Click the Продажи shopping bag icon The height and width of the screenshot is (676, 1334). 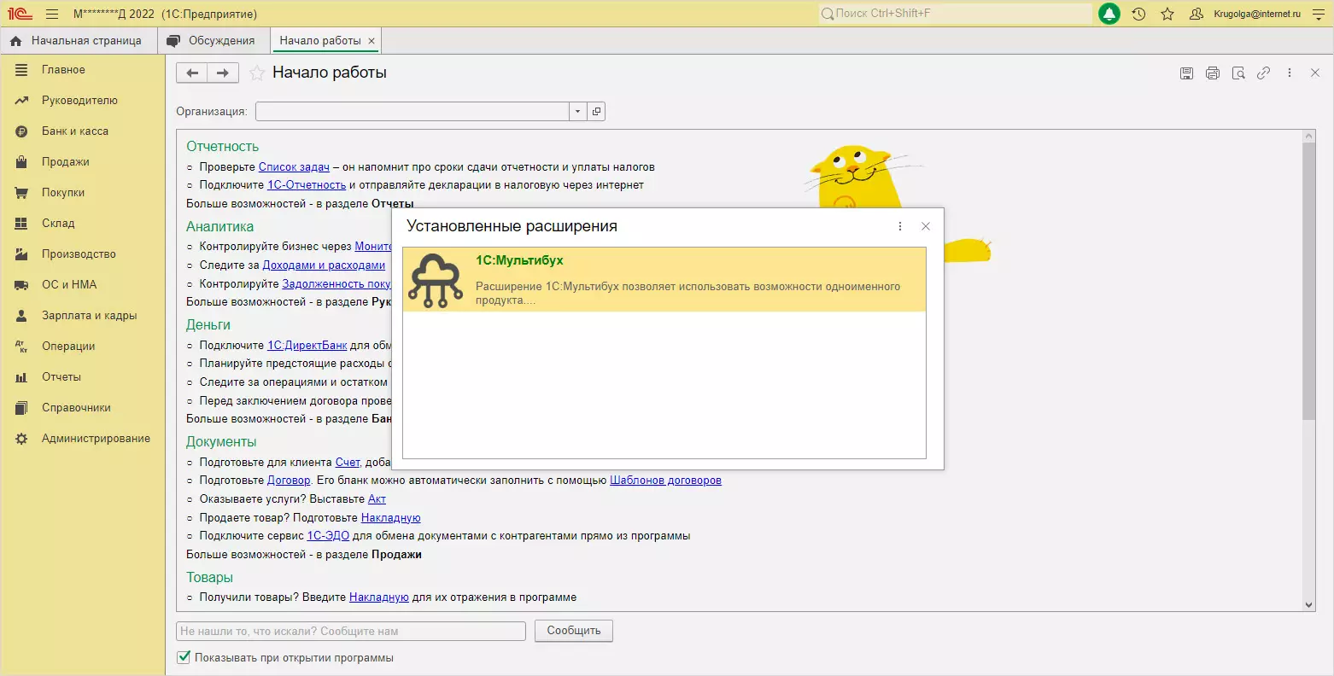point(22,162)
